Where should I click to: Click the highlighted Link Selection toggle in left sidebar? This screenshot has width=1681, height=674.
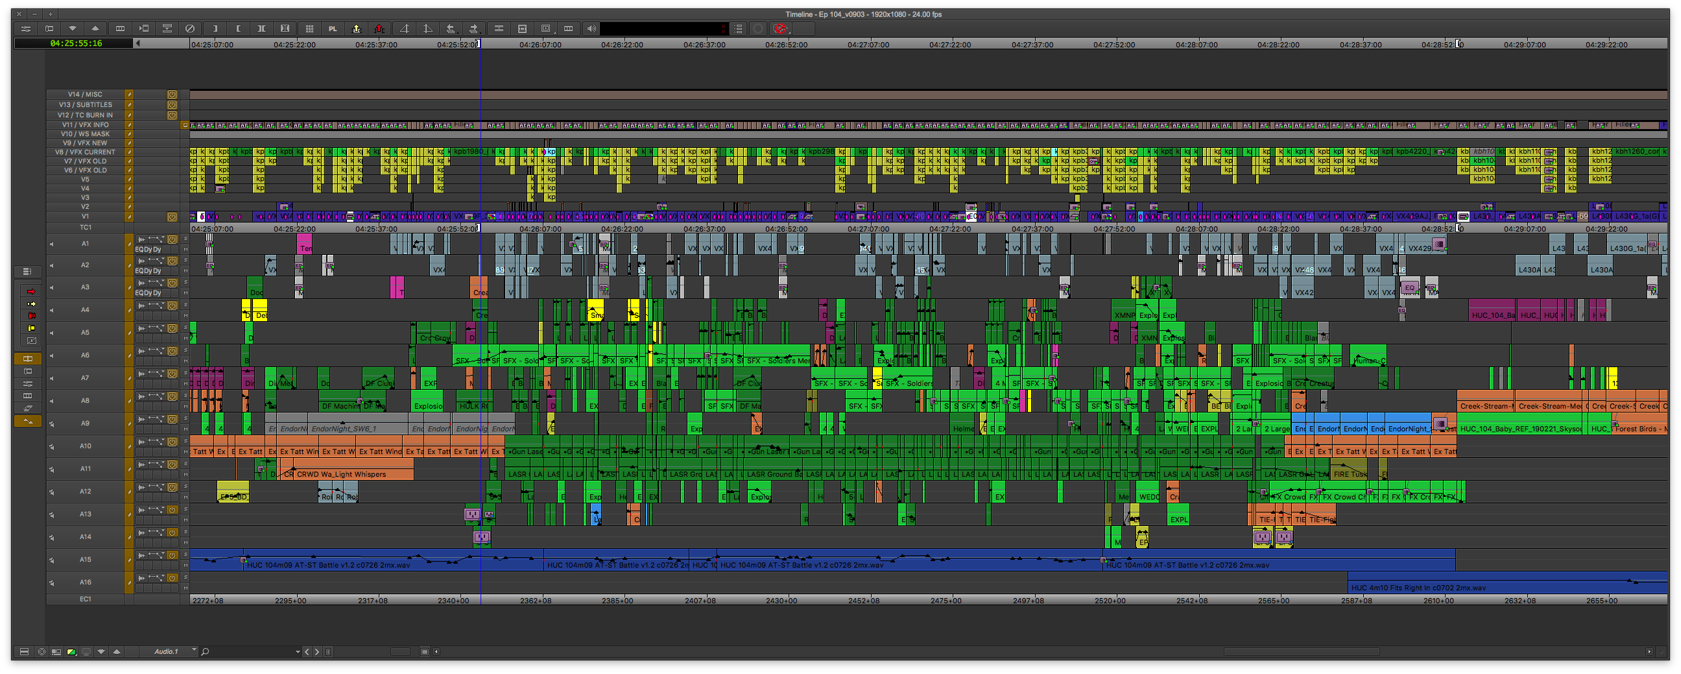[x=27, y=358]
